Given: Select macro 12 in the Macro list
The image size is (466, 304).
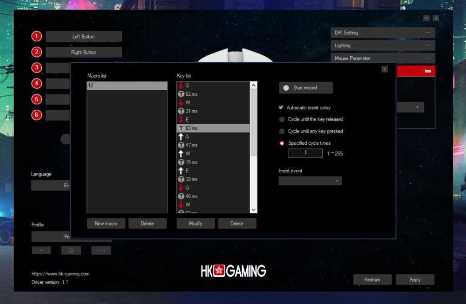Looking at the screenshot, I should click(x=127, y=86).
